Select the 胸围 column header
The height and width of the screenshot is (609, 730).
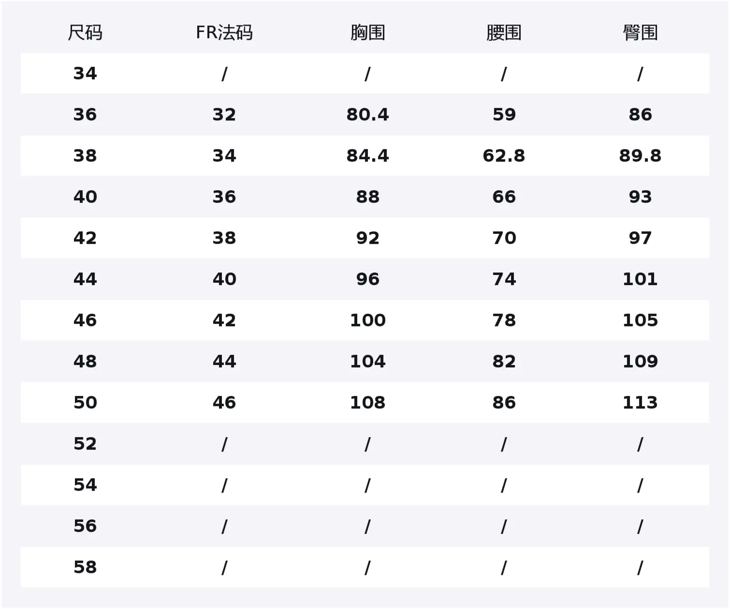point(367,33)
